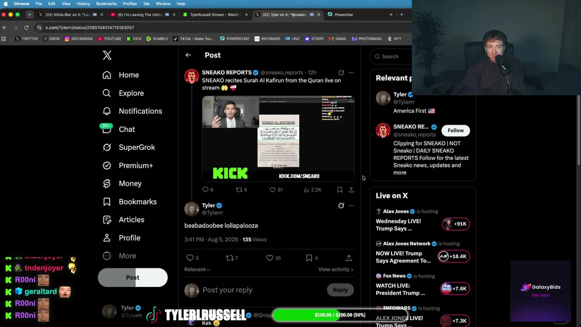Image resolution: width=581 pixels, height=327 pixels.
Task: Open the repost menu on Tyler's post
Action: pyautogui.click(x=232, y=258)
